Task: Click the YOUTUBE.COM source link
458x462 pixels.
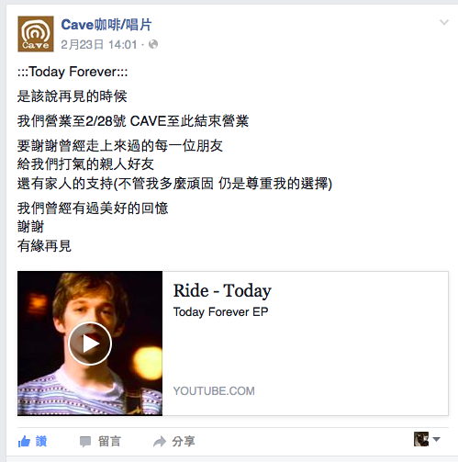Action: pyautogui.click(x=214, y=391)
